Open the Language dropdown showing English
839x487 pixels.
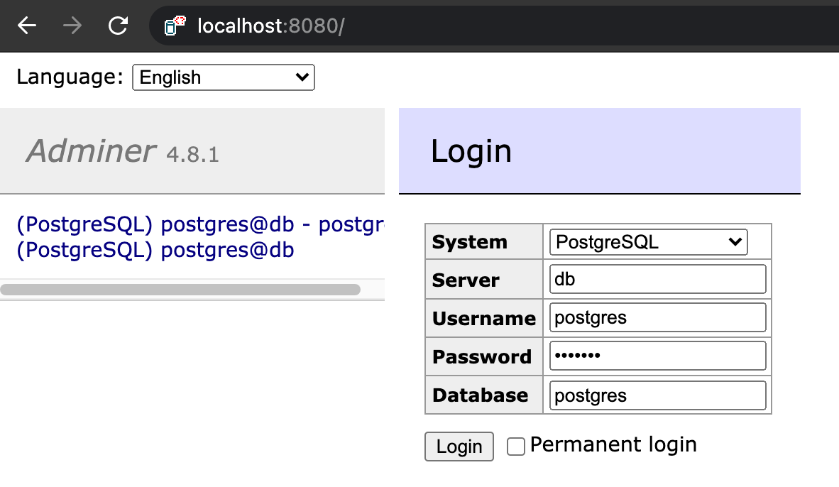(x=223, y=77)
